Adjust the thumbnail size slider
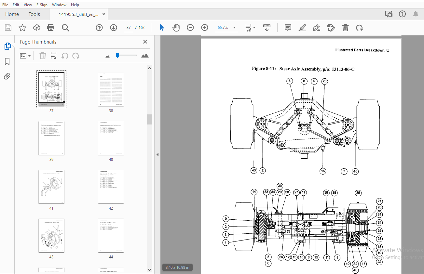The image size is (424, 274). point(117,56)
